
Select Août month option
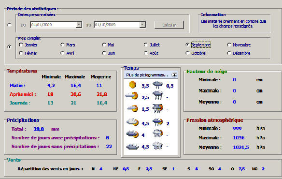tap(151, 53)
